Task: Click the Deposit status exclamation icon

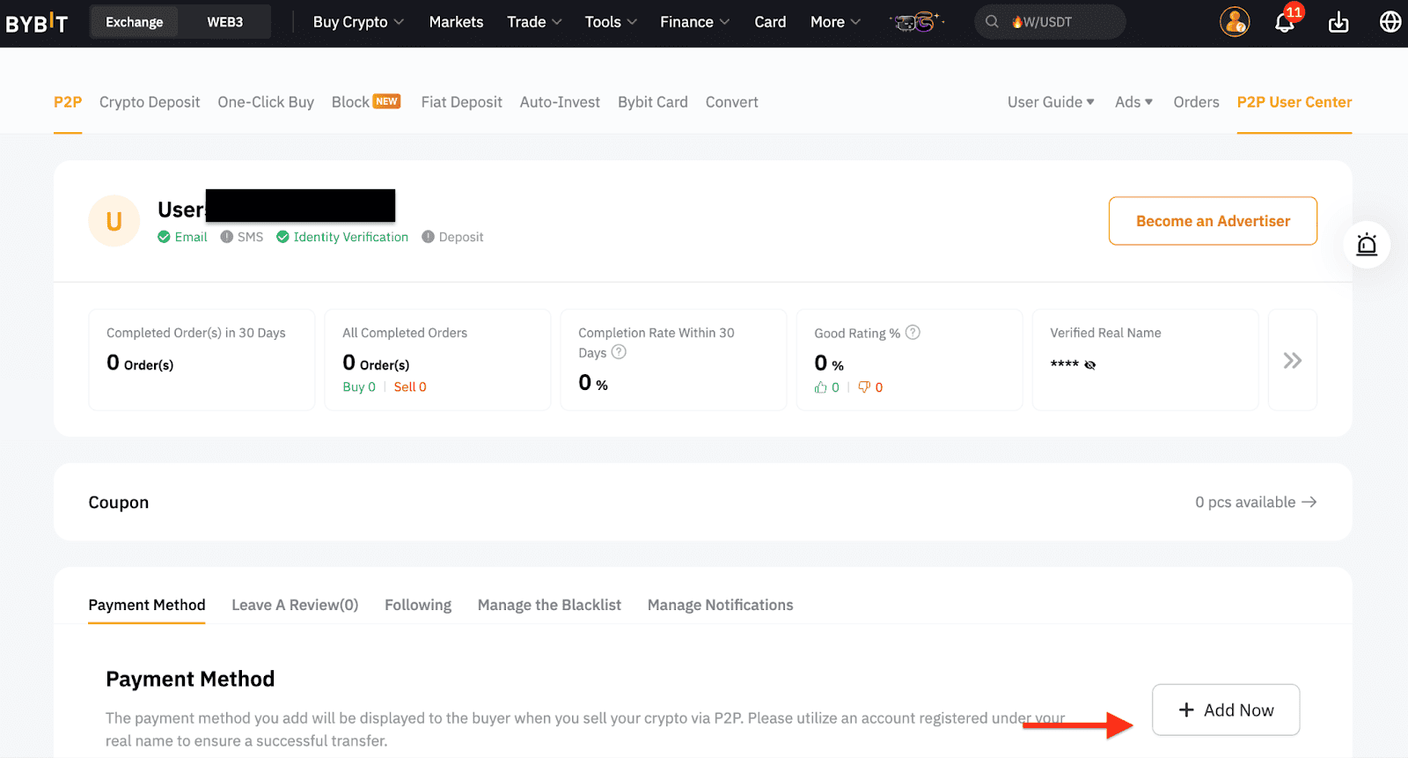Action: point(428,237)
